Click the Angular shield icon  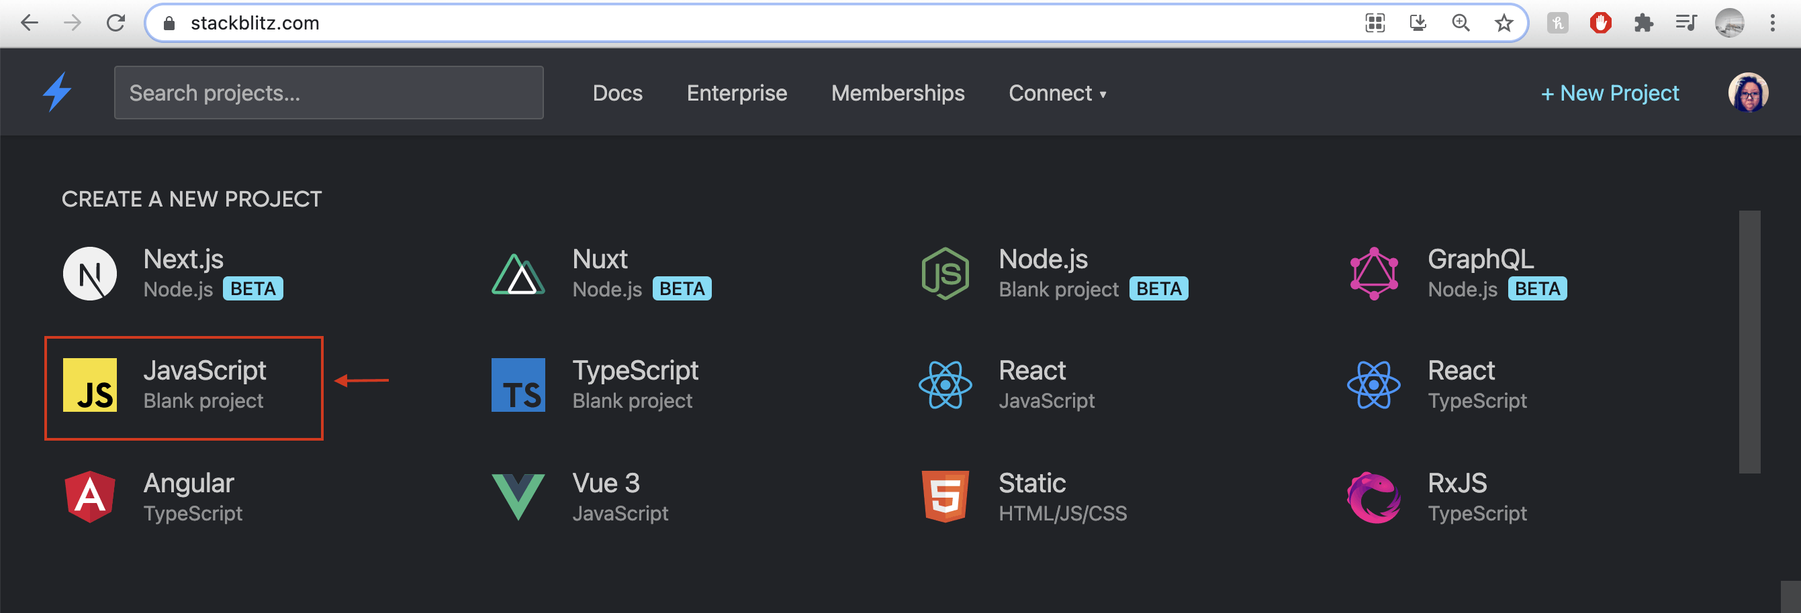click(x=90, y=497)
